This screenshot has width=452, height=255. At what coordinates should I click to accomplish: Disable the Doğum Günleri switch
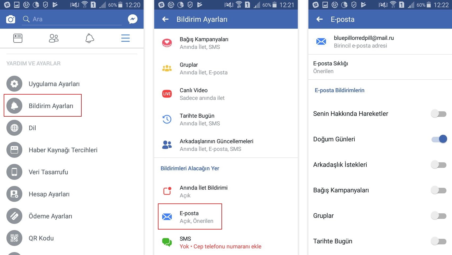click(439, 139)
